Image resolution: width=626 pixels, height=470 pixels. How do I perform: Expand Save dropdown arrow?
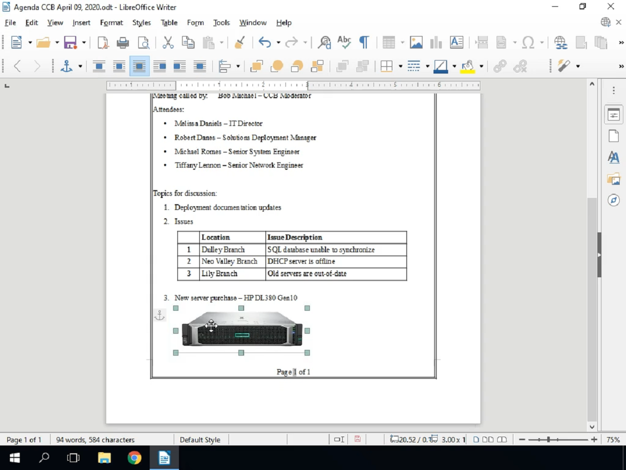[83, 43]
